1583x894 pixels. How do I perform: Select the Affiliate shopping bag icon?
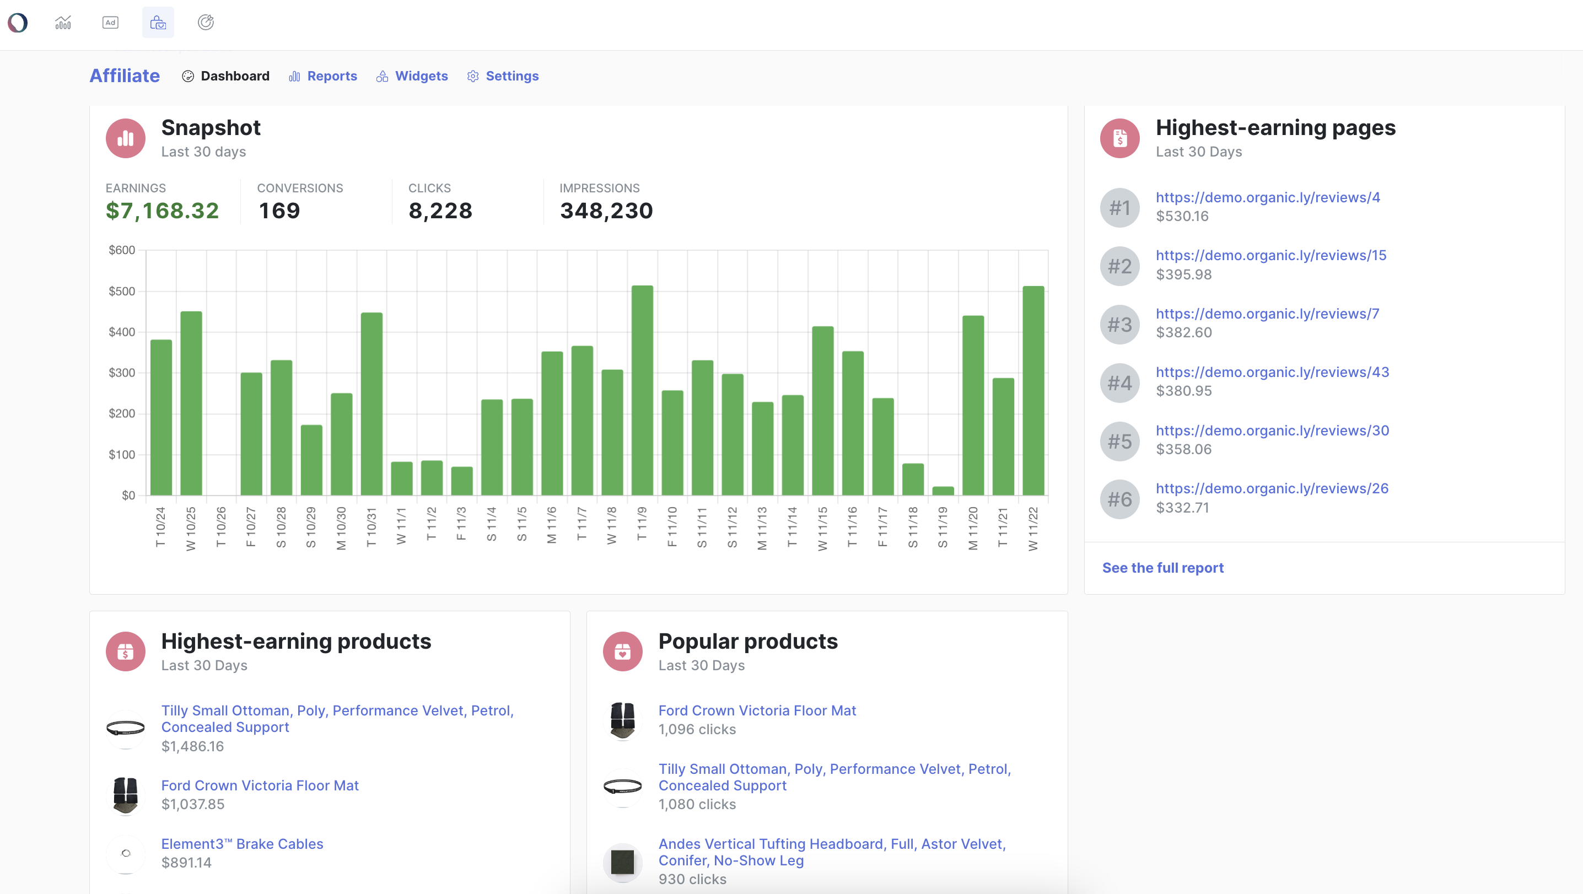[x=158, y=23]
